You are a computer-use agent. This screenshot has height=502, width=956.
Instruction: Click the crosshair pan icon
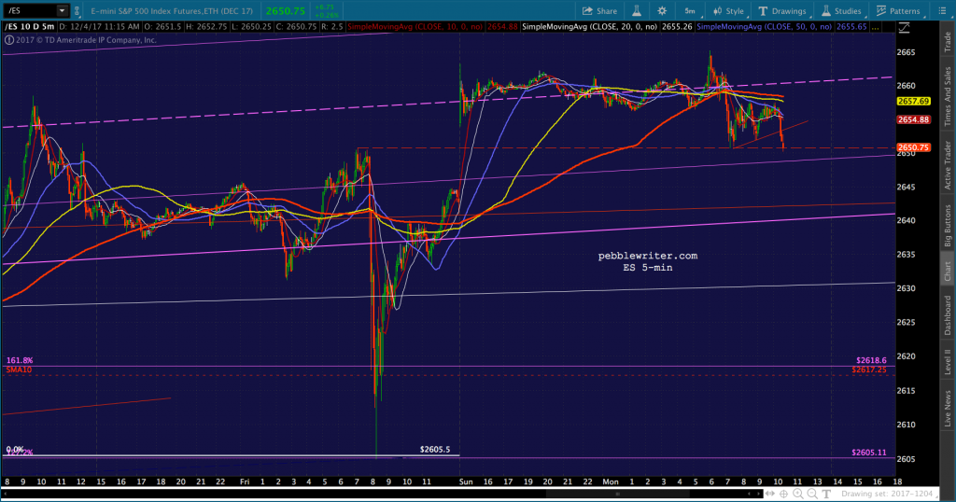click(x=784, y=495)
